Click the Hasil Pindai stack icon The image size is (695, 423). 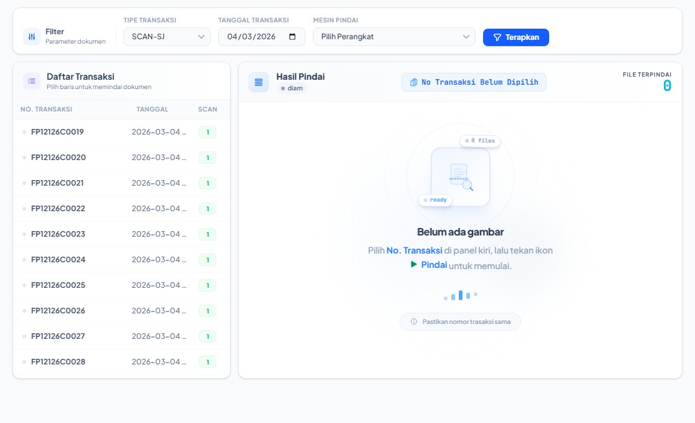259,82
